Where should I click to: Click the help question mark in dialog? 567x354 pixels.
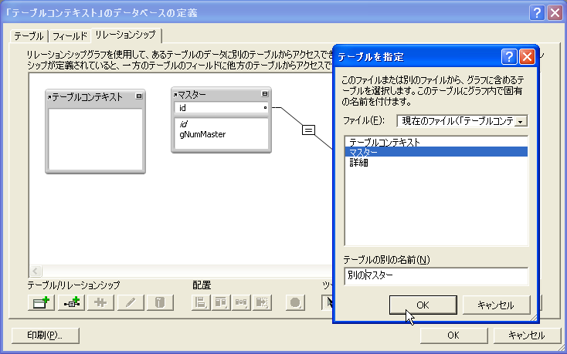[x=509, y=56]
